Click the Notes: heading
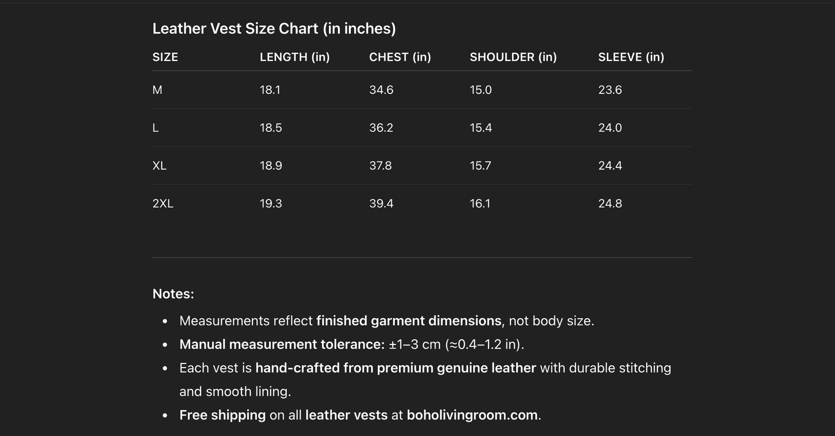835x436 pixels. tap(173, 294)
